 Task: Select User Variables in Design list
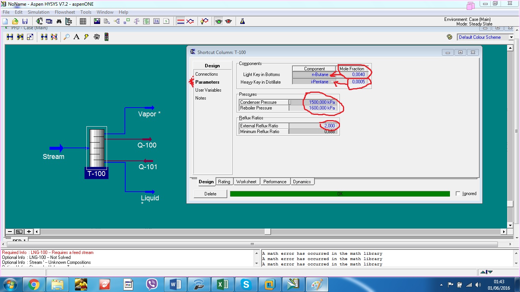tap(208, 90)
